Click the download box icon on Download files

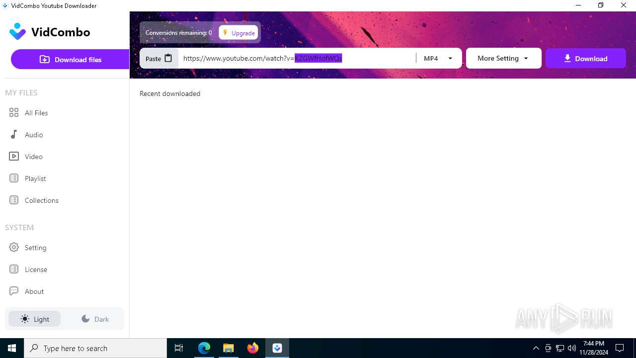45,59
